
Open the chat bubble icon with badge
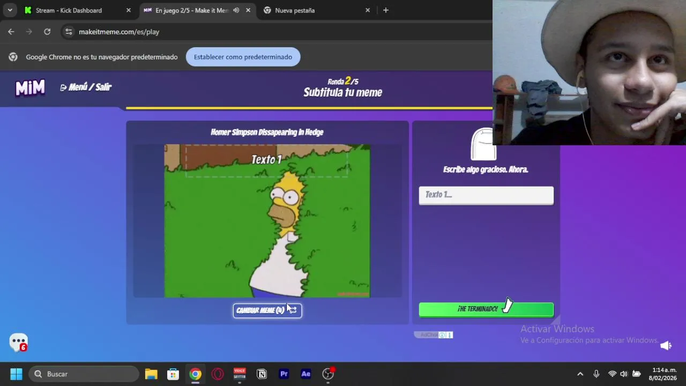(19, 342)
